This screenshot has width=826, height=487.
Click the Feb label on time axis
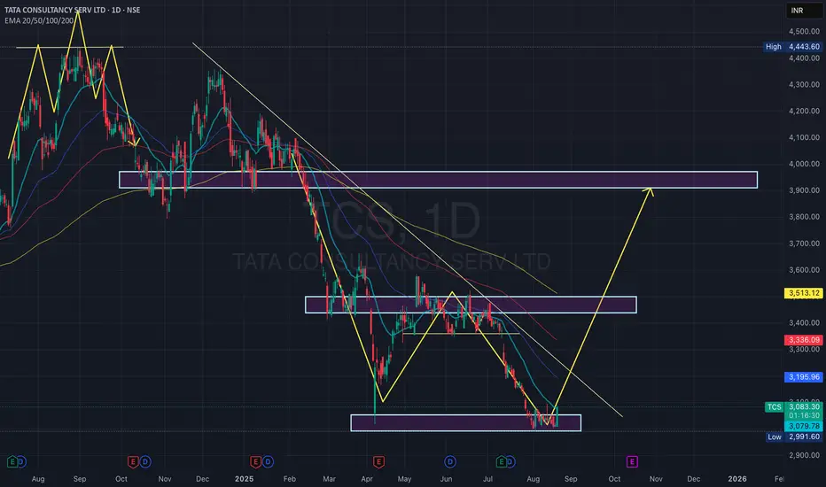pyautogui.click(x=289, y=478)
